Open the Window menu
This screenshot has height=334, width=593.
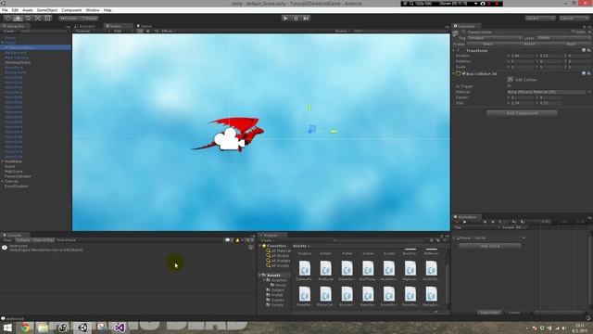93,10
